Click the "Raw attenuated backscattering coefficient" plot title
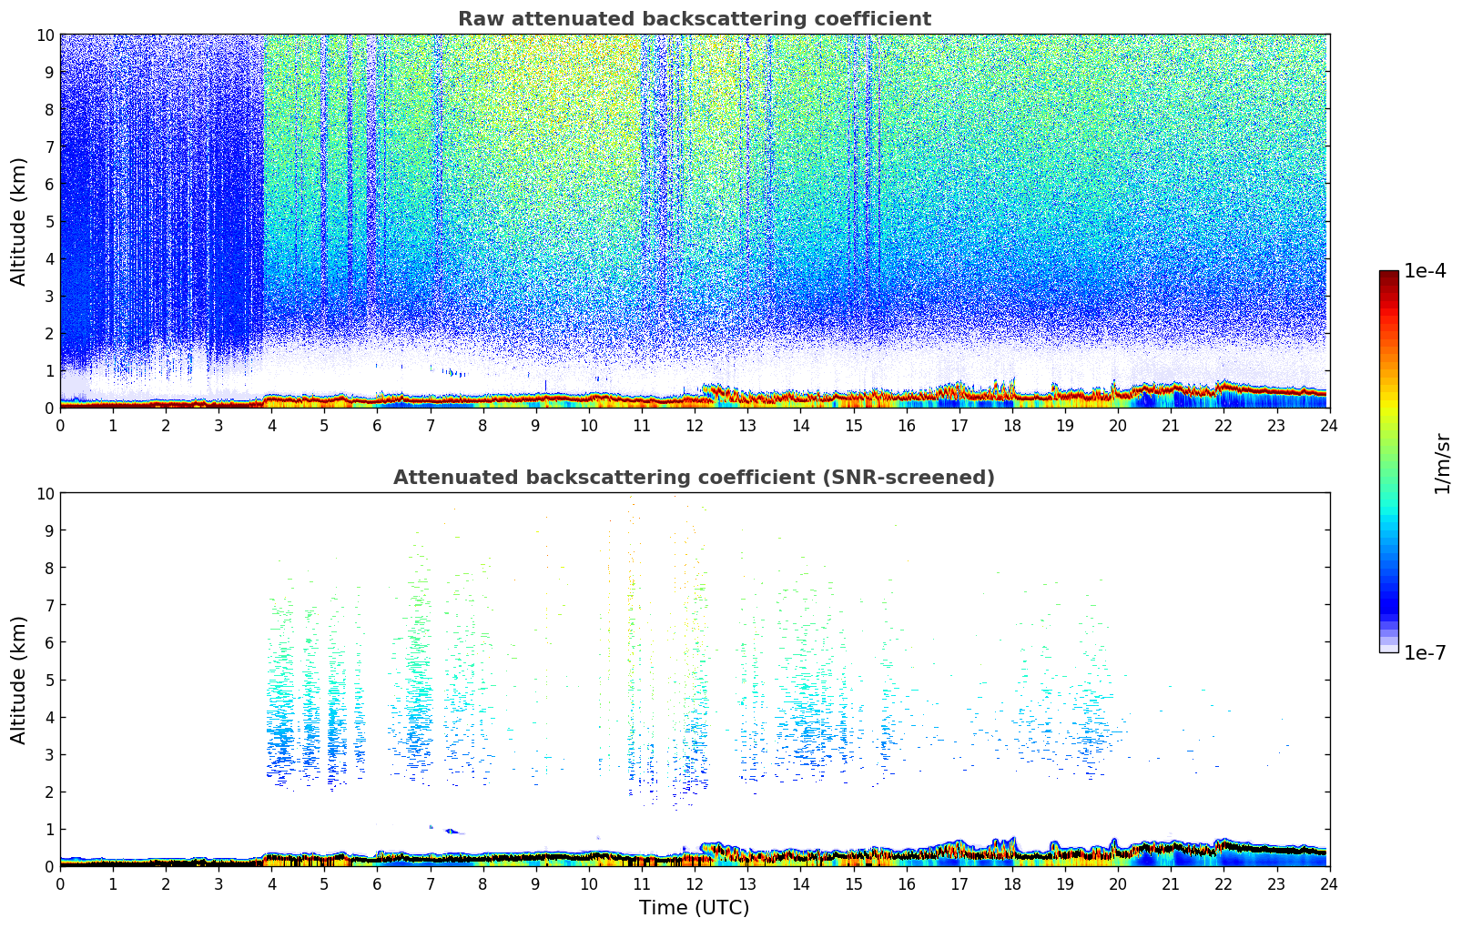This screenshot has height=928, width=1462. tap(694, 19)
